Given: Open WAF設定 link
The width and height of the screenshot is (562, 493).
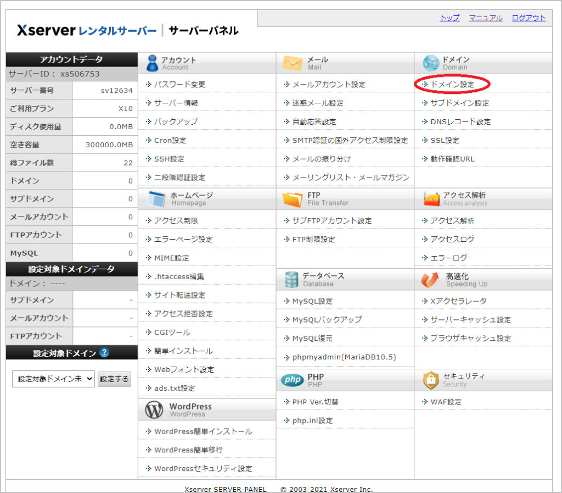Looking at the screenshot, I should 446,402.
